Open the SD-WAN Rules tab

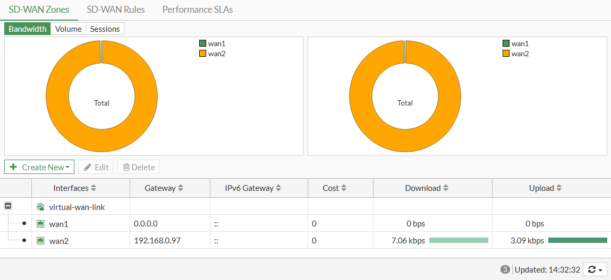point(116,10)
